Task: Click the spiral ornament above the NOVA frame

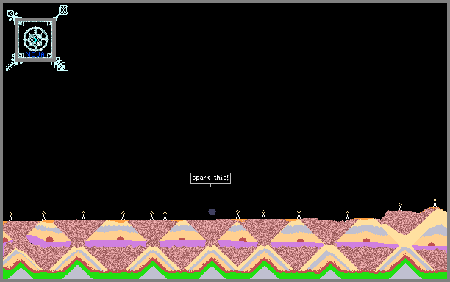Action: point(63,10)
